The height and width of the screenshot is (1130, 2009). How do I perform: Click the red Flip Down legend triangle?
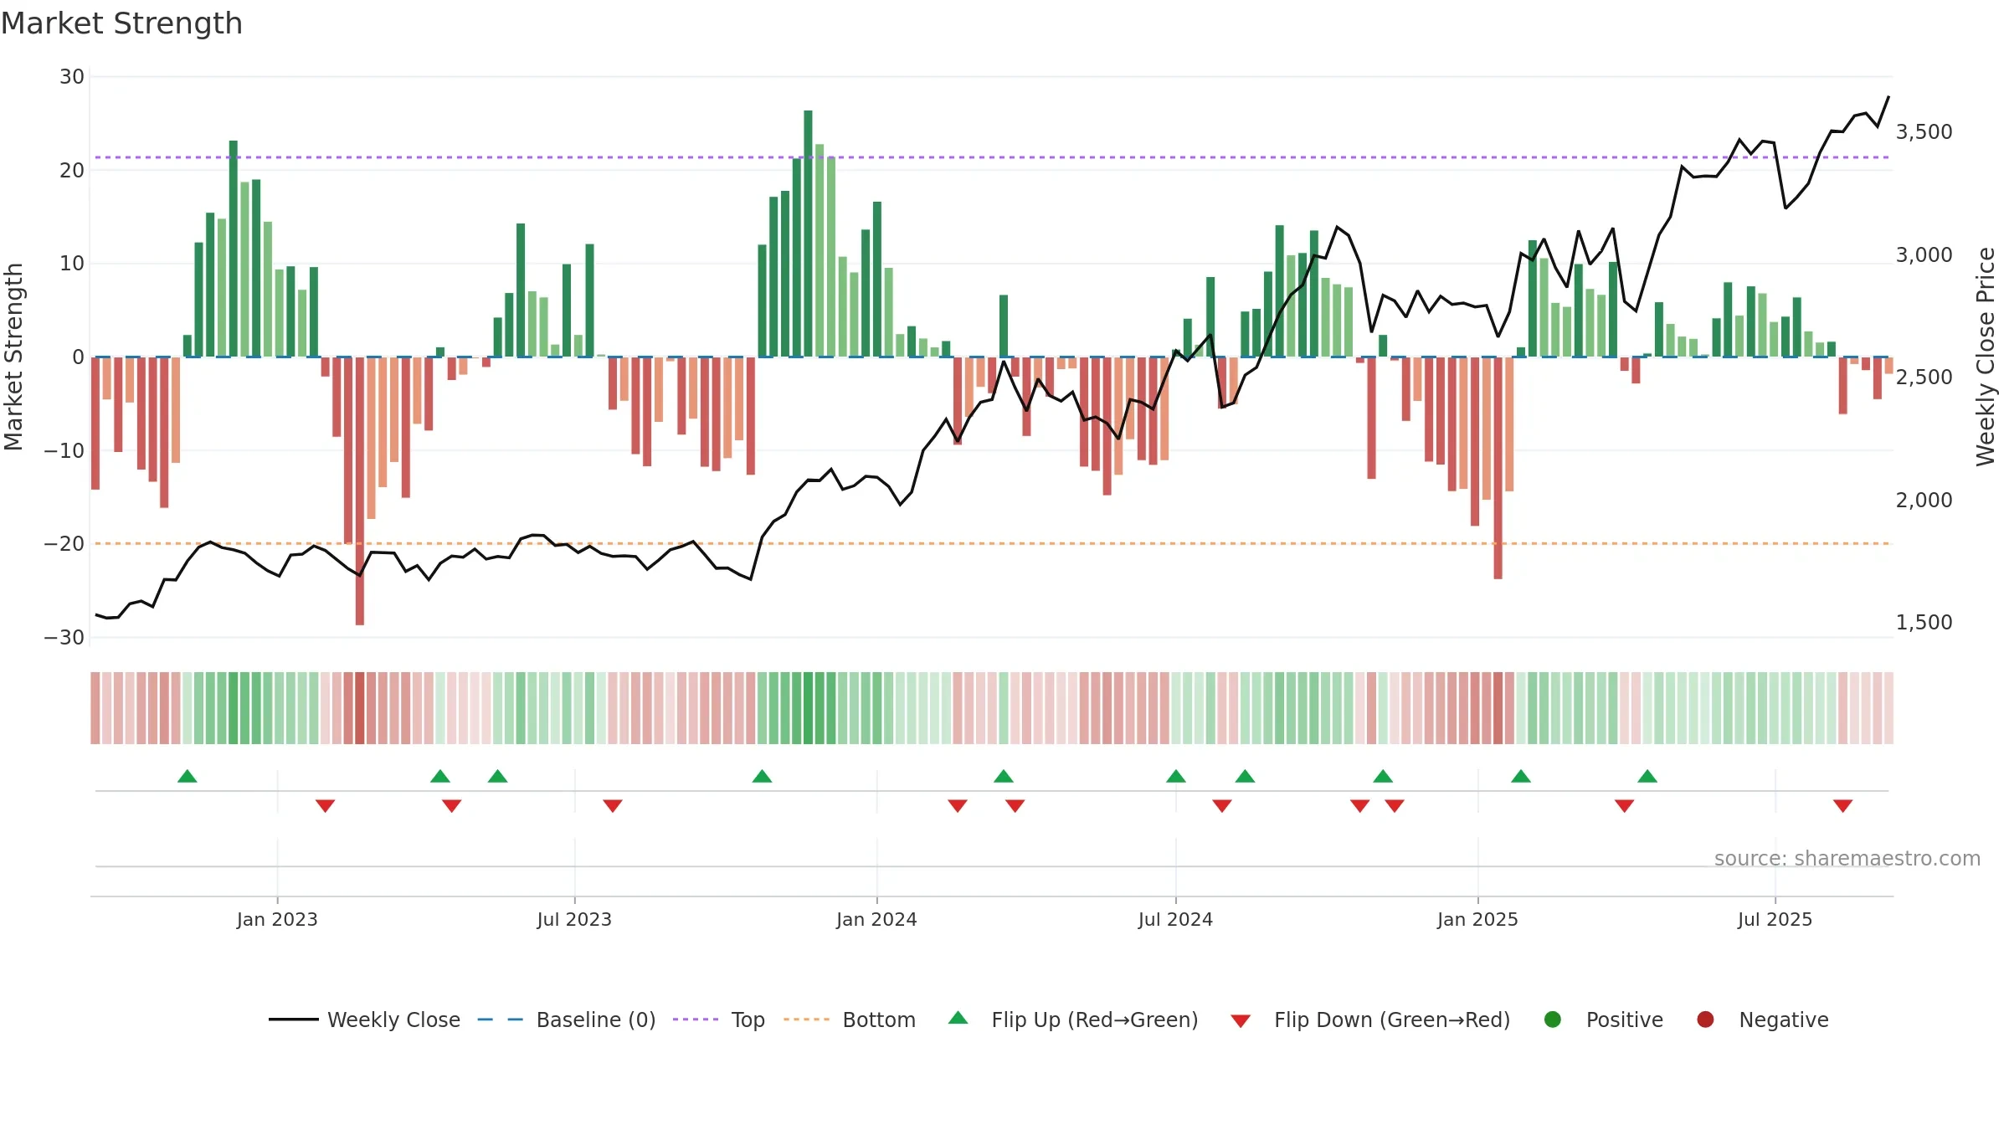(1241, 1021)
